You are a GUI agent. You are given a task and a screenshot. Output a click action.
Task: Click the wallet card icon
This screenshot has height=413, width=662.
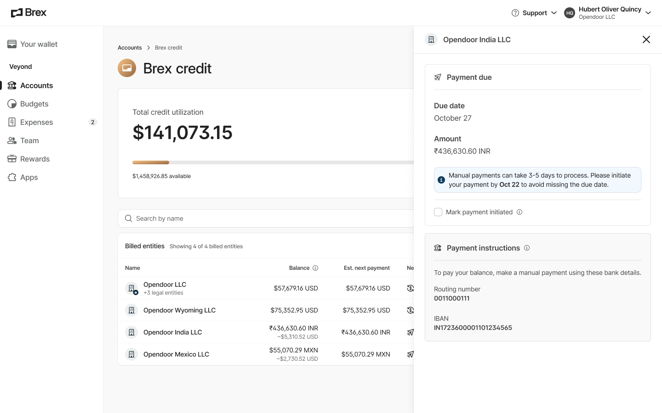12,44
